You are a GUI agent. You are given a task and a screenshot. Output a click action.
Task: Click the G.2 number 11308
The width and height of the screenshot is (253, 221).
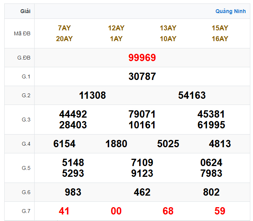[x=92, y=95]
